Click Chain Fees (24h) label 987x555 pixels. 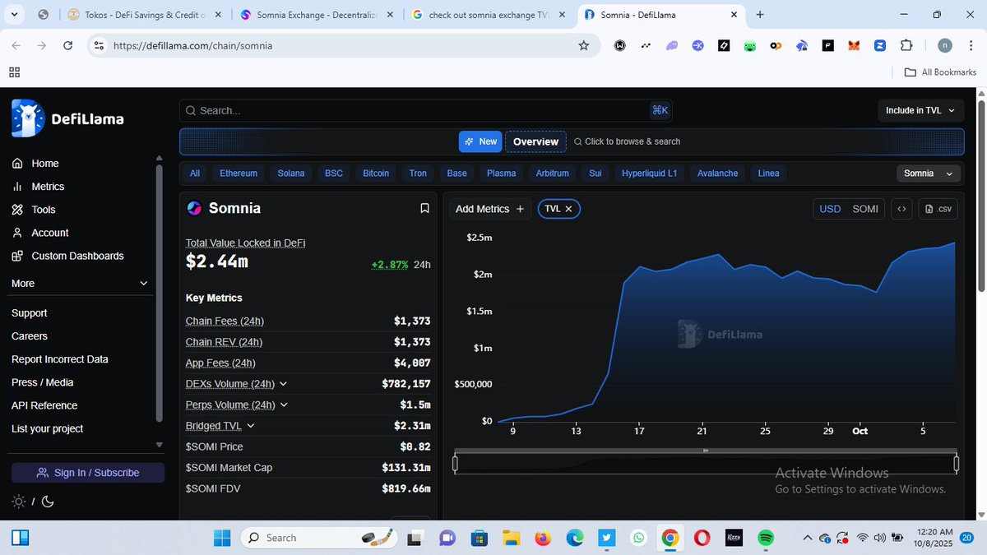point(225,321)
